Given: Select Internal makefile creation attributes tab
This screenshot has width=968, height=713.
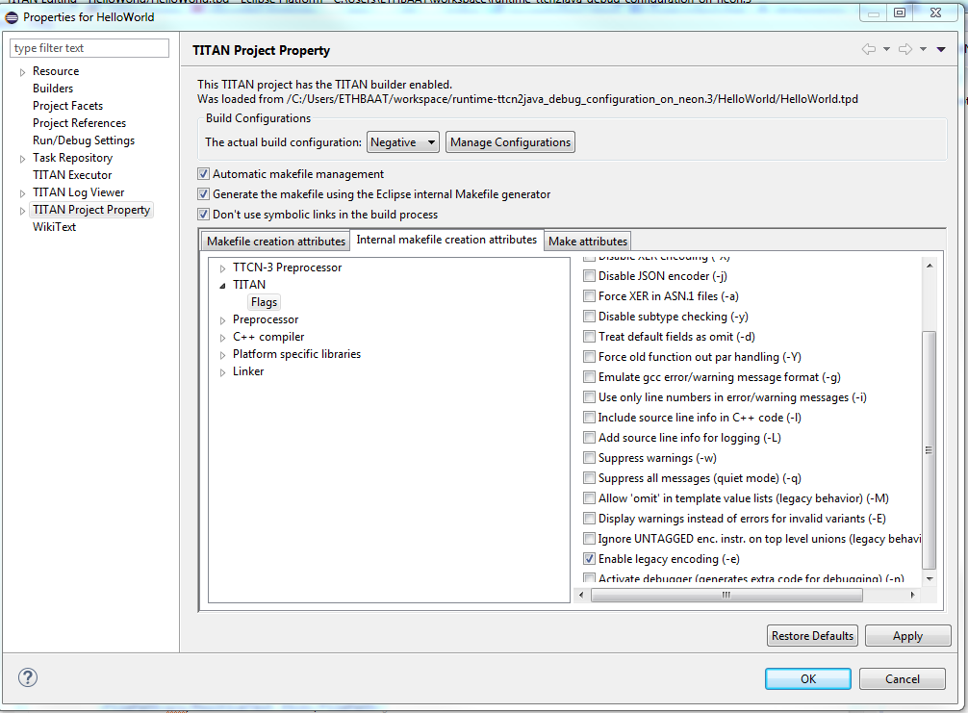Looking at the screenshot, I should (x=446, y=240).
